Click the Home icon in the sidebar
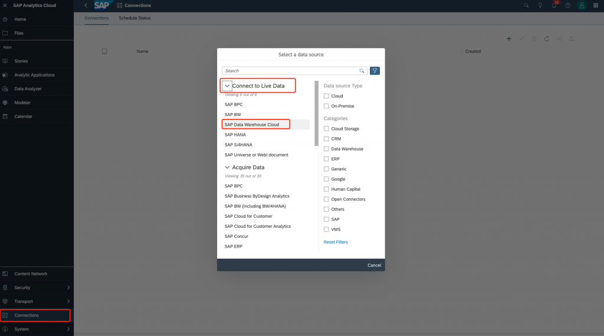 click(x=5, y=19)
